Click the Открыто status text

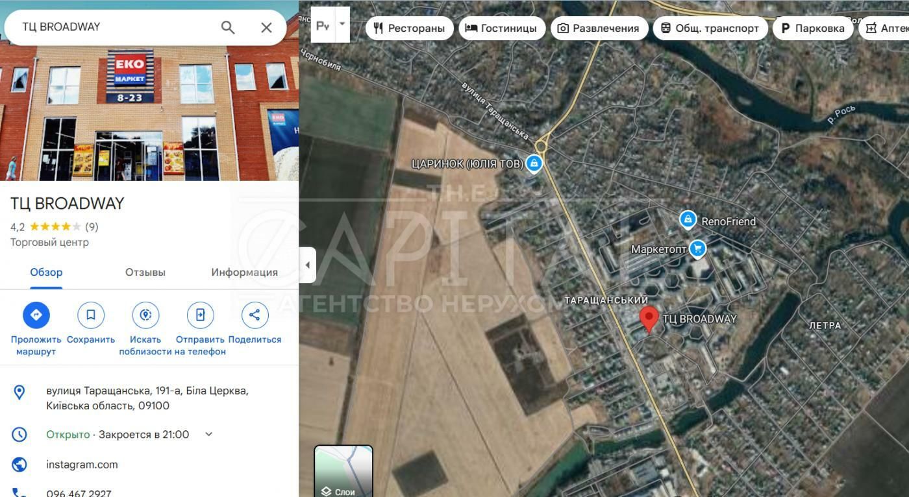pos(68,434)
